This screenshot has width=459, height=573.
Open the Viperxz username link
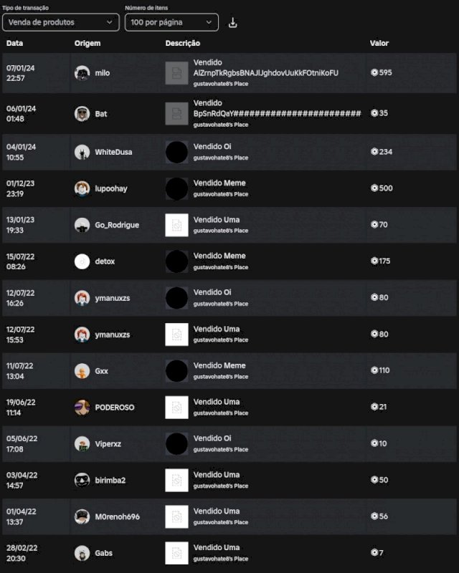point(108,444)
